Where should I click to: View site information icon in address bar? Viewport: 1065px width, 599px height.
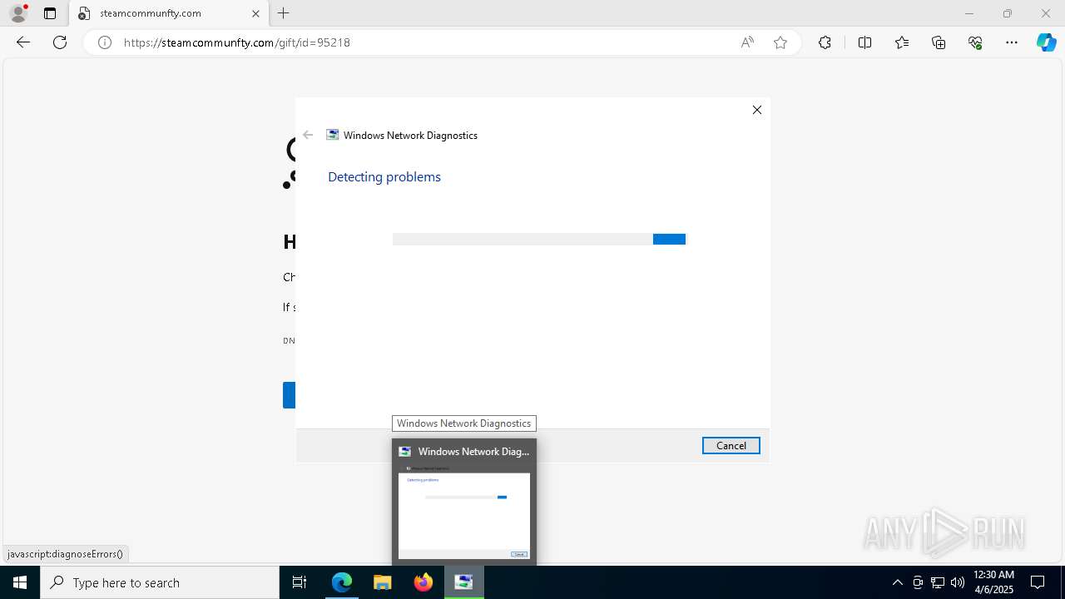click(105, 42)
